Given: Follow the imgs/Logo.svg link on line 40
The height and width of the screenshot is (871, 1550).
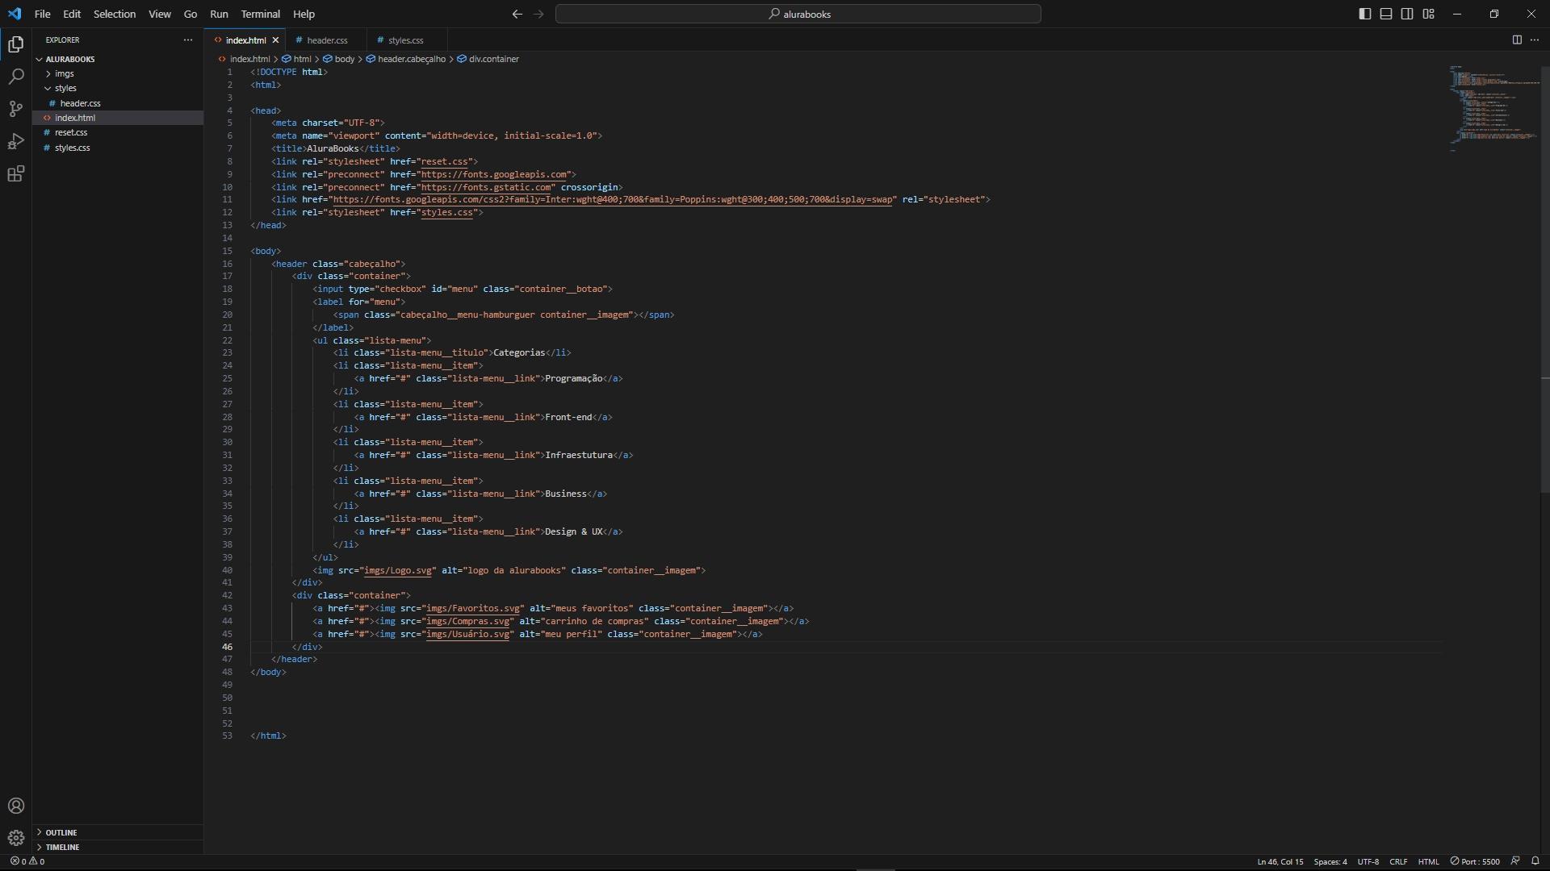Looking at the screenshot, I should pos(397,570).
